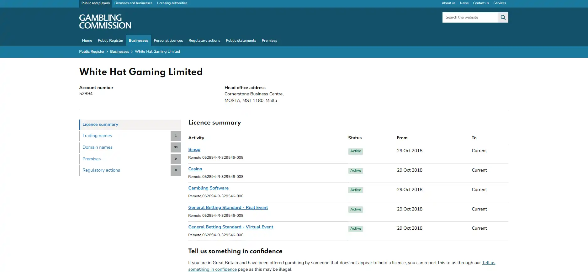Open the Casino activity link
The height and width of the screenshot is (272, 588).
point(195,169)
